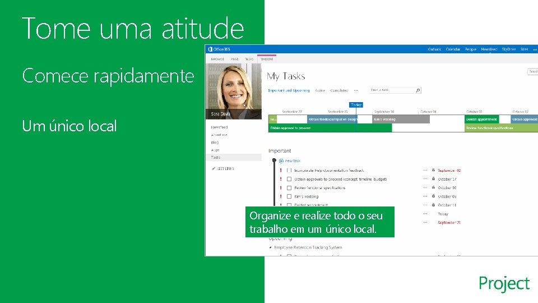Select the Obtain feedback/input on design bar
538x303 pixels.
[x=332, y=119]
